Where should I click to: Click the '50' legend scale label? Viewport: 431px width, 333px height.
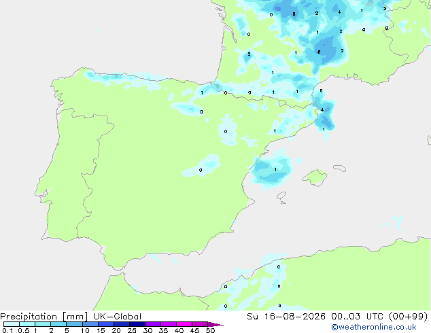(x=210, y=330)
